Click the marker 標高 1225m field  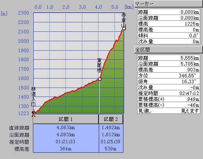click(x=169, y=24)
